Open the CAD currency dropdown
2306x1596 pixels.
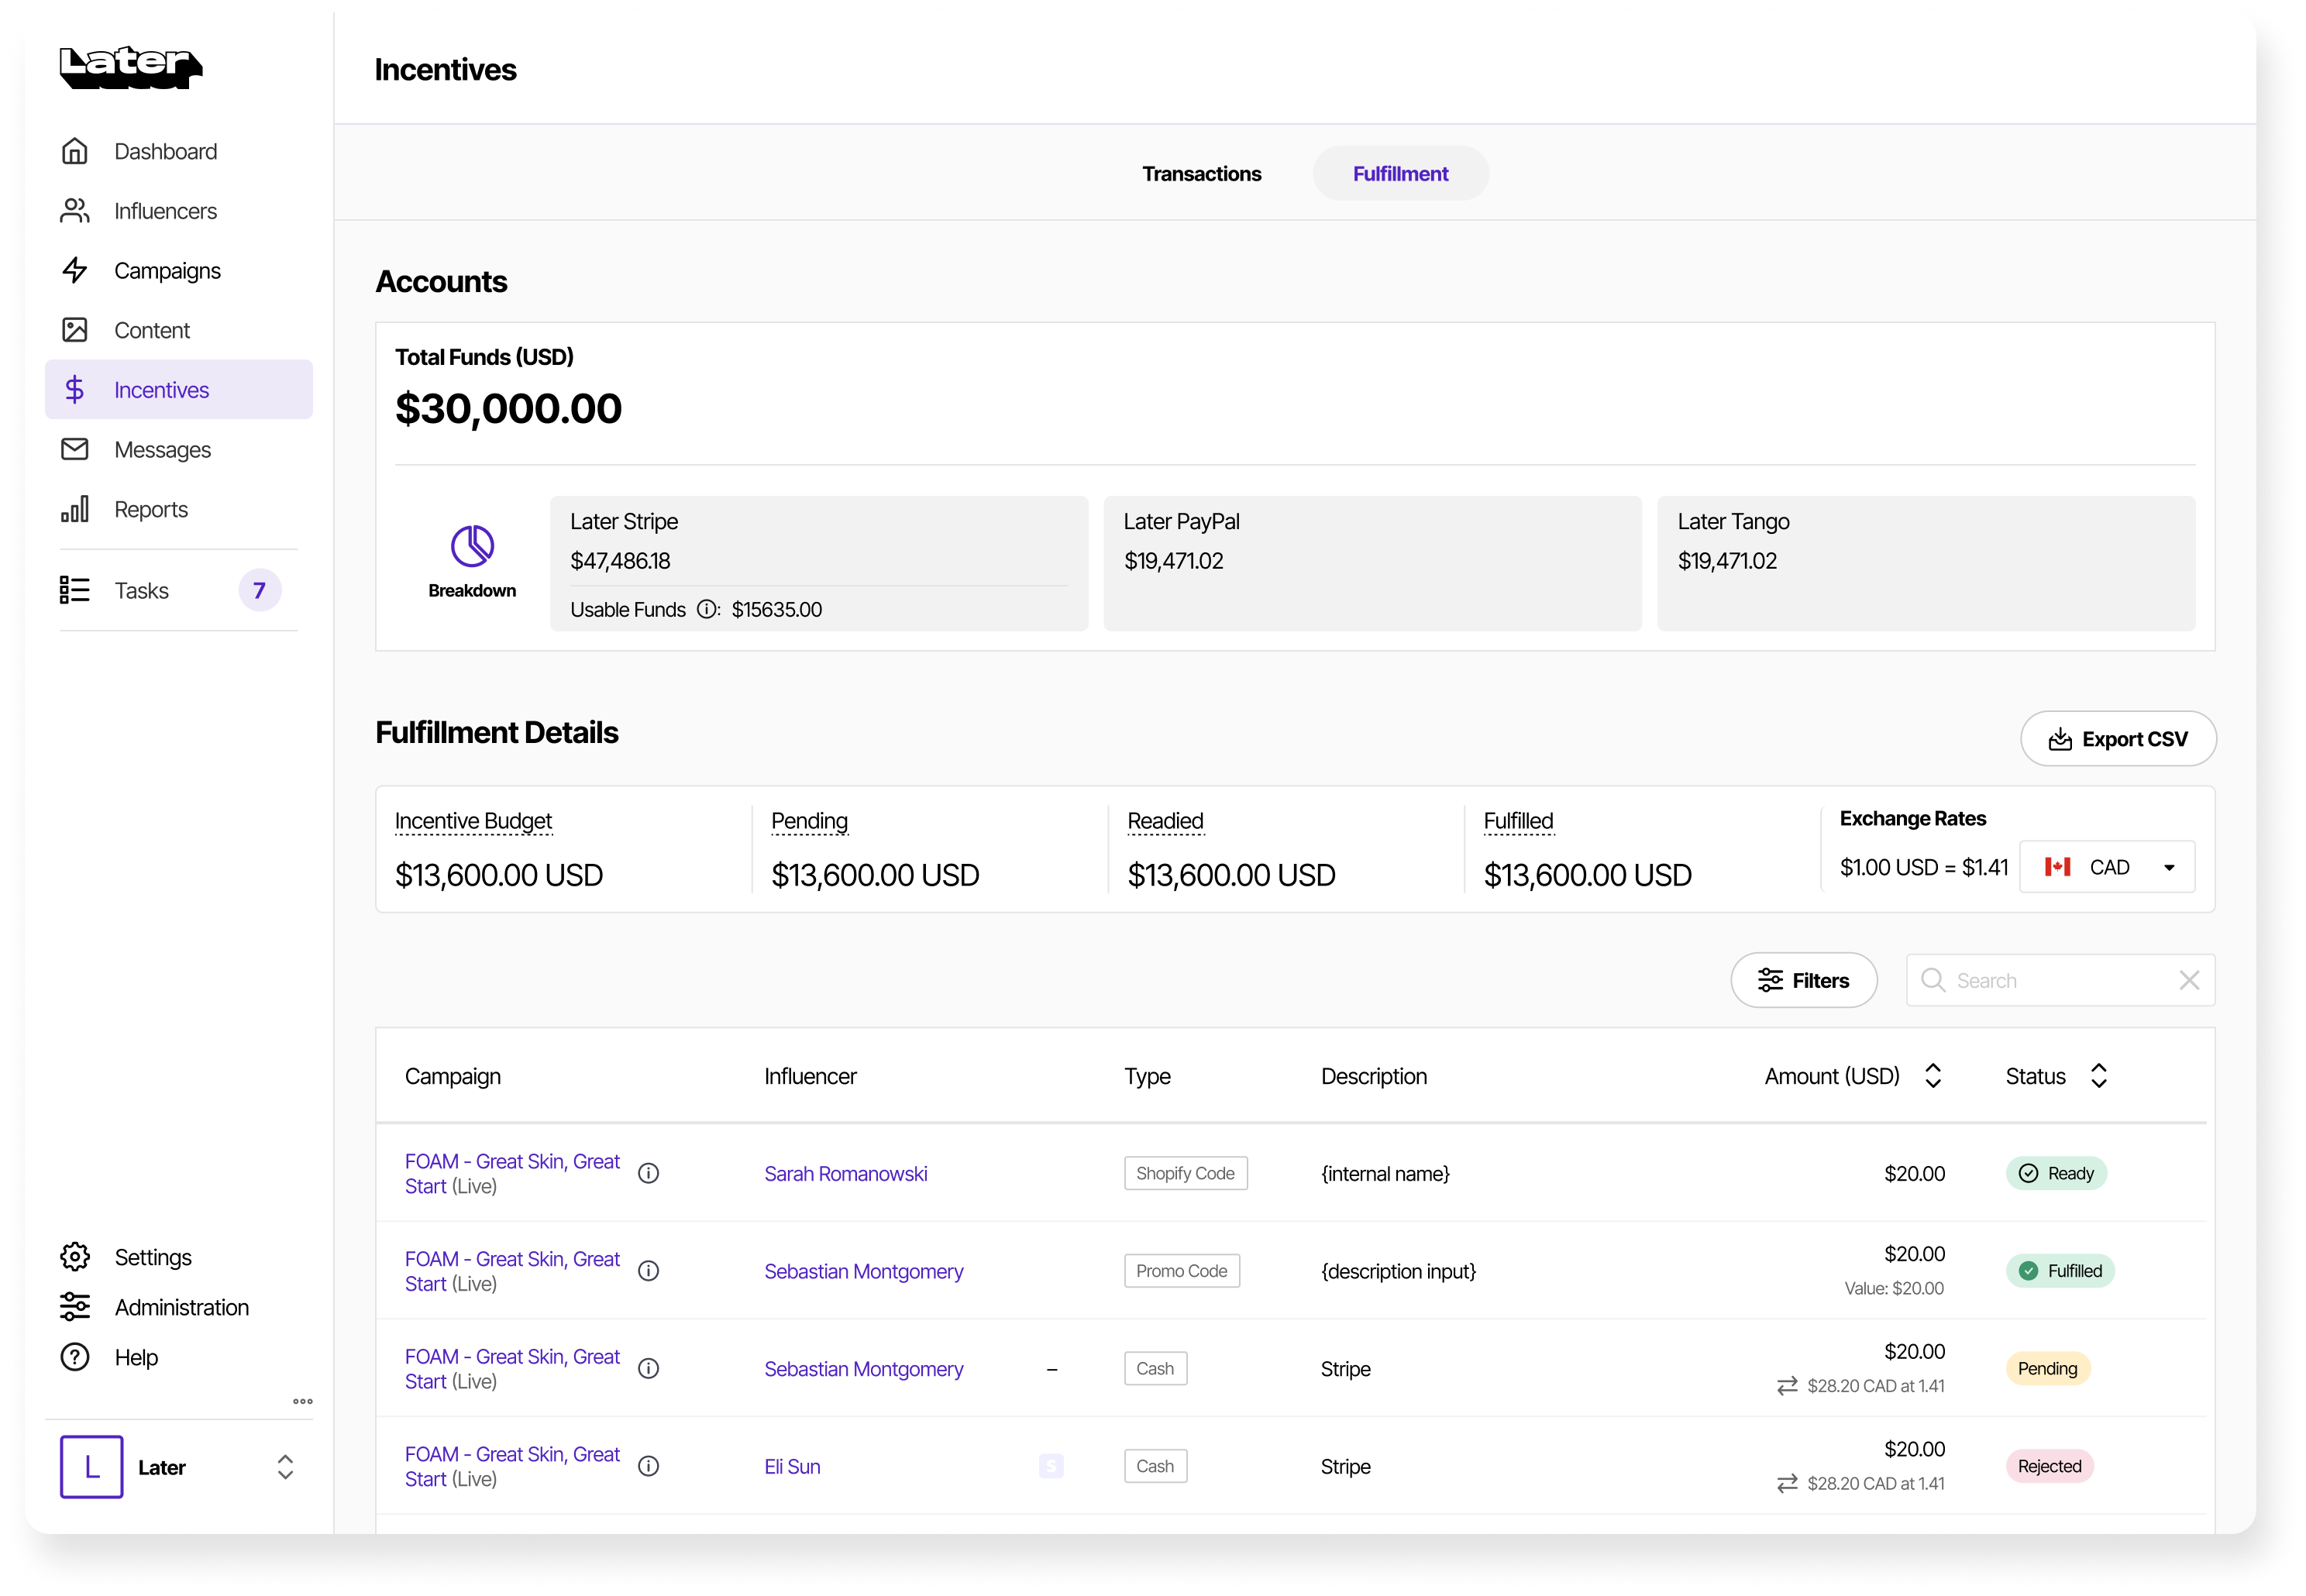point(2107,867)
